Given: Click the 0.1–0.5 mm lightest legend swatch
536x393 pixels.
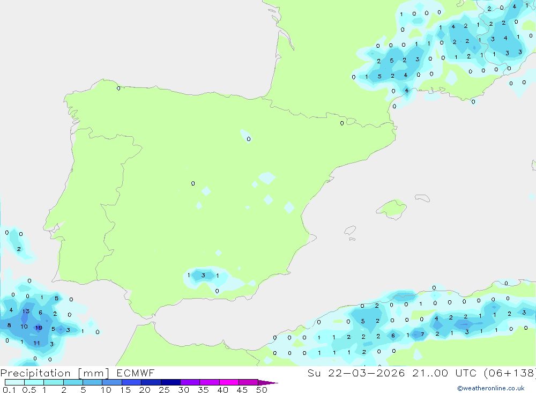Looking at the screenshot, I should (14, 382).
